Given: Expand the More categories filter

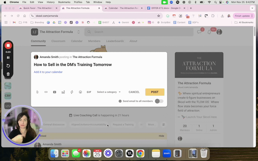Looking at the screenshot, I should click(152, 125).
